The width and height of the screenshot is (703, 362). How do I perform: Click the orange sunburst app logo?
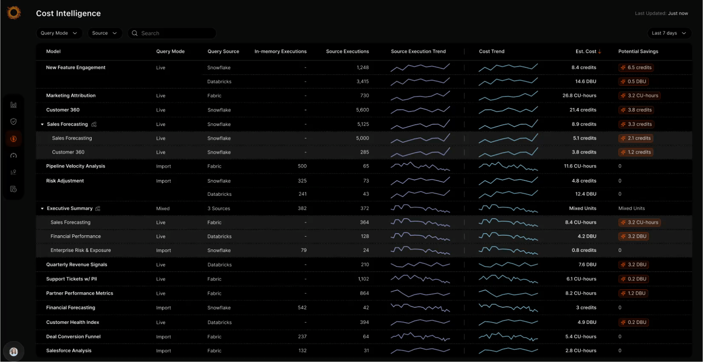click(14, 13)
